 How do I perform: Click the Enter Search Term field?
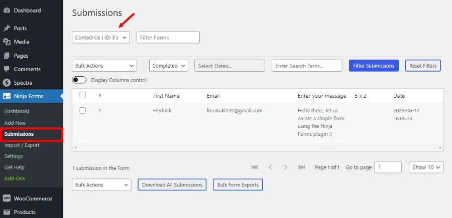(306, 66)
